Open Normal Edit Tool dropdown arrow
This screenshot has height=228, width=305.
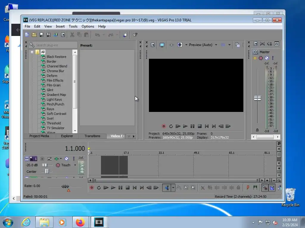point(173,188)
